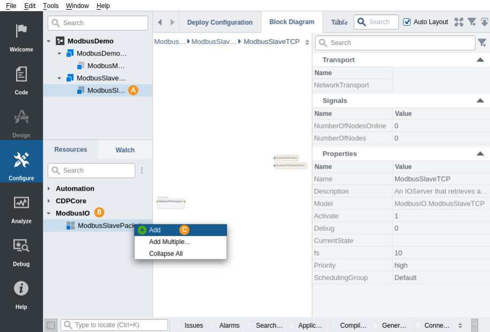This screenshot has width=490, height=332.
Task: Toggle the sidebar button in status bar
Action: (50, 325)
